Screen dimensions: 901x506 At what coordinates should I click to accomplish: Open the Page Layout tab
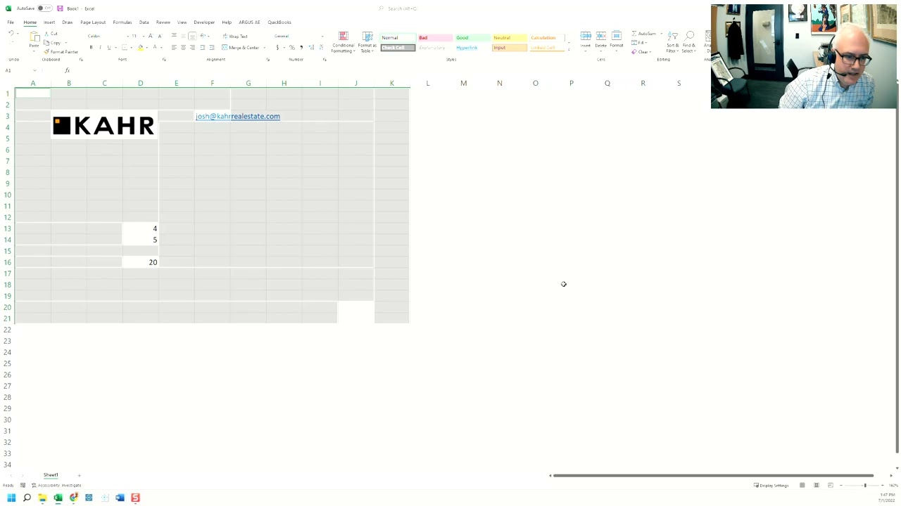(93, 22)
